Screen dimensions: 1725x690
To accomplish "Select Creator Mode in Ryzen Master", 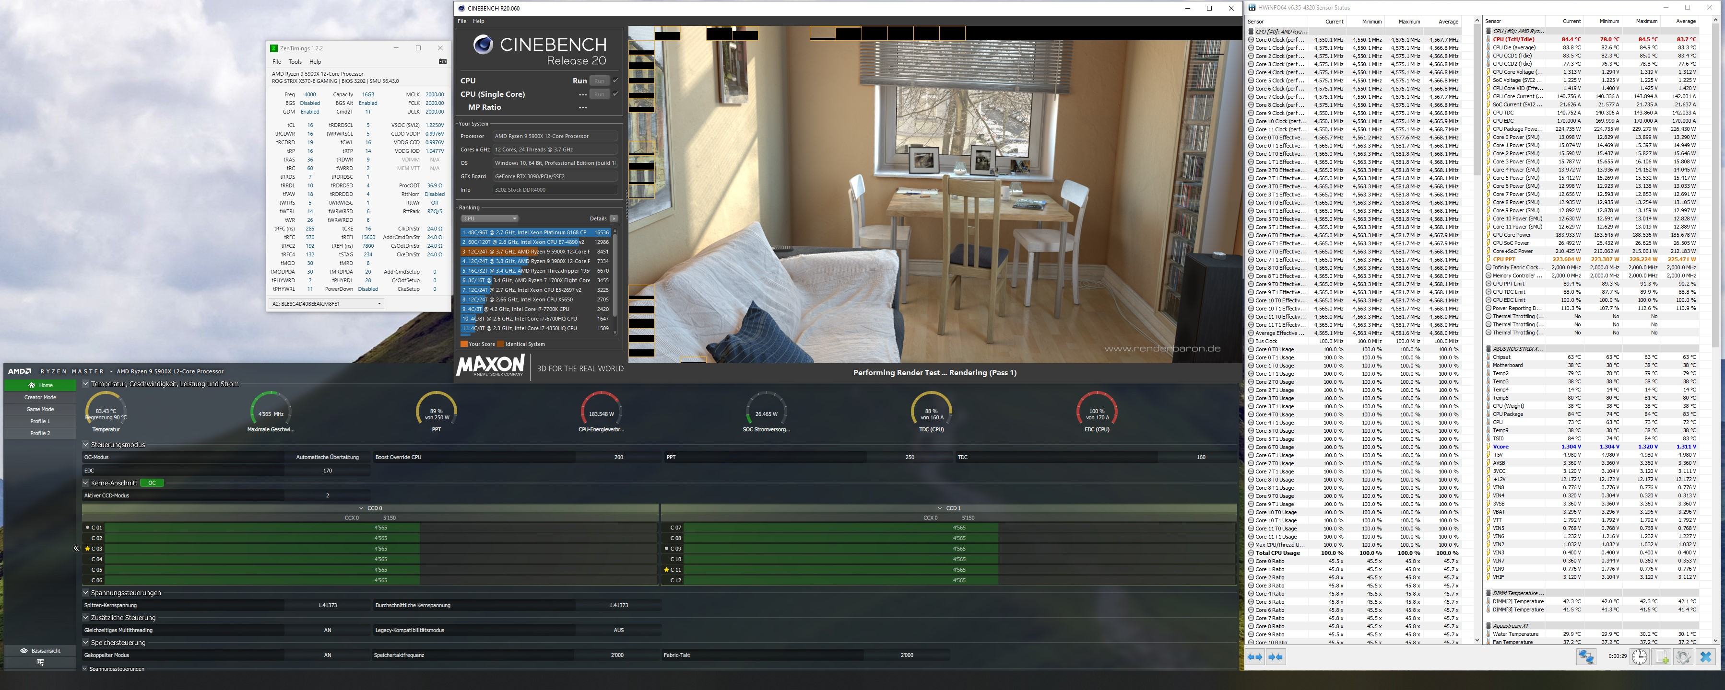I will point(40,397).
